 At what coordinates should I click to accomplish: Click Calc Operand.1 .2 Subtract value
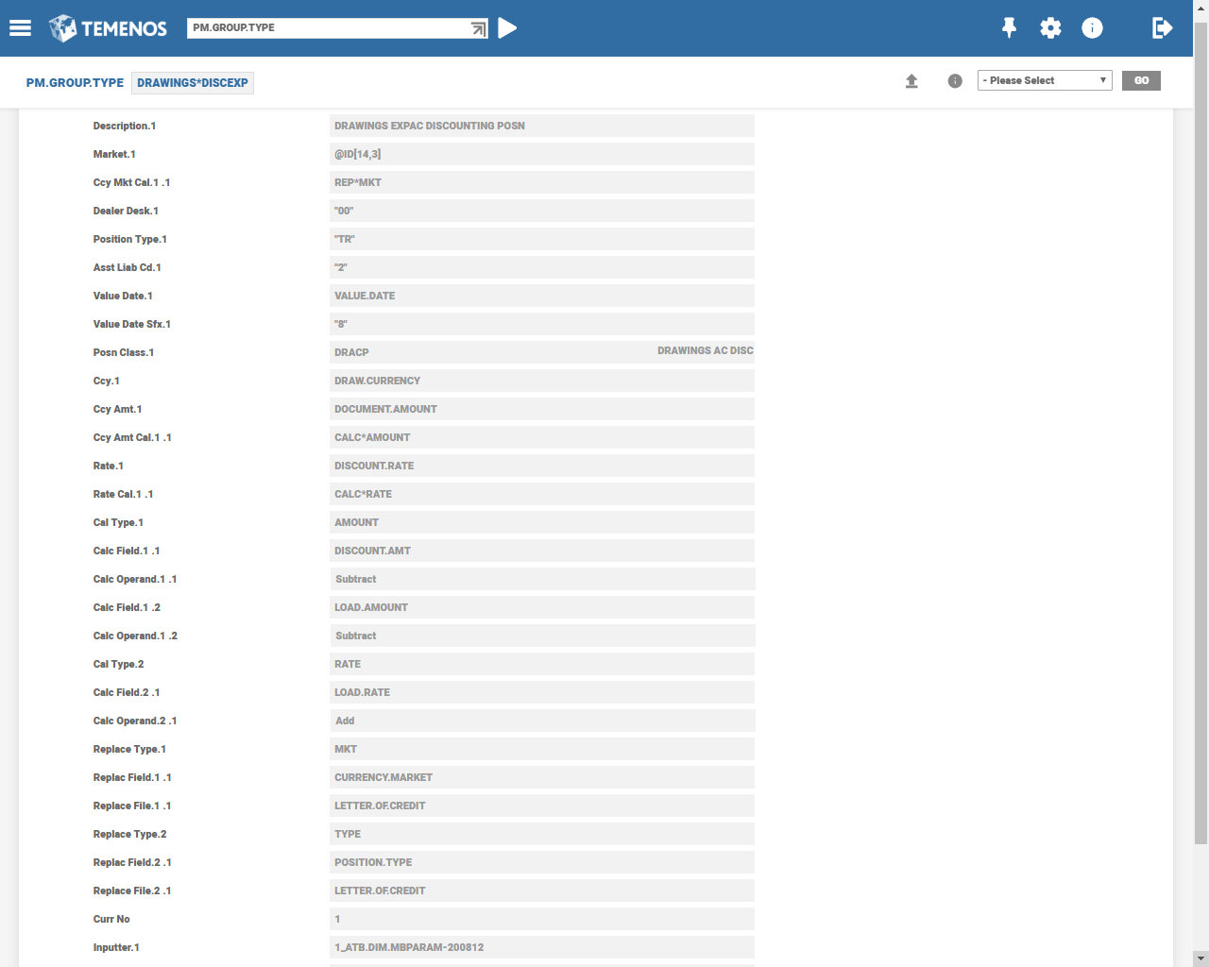[542, 636]
